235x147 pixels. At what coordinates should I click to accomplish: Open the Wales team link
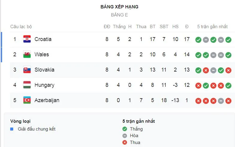42,54
